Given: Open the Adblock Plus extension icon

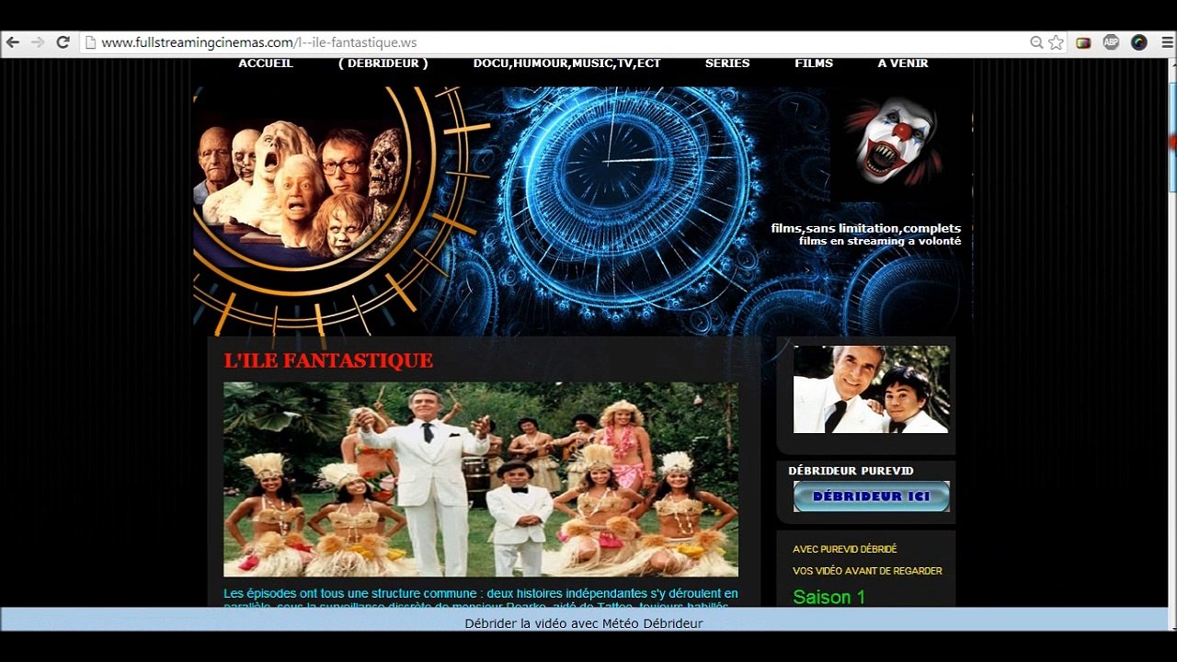Looking at the screenshot, I should coord(1111,42).
